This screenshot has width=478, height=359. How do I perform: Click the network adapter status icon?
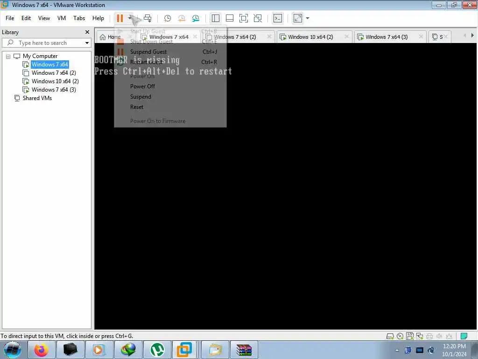coord(420,337)
